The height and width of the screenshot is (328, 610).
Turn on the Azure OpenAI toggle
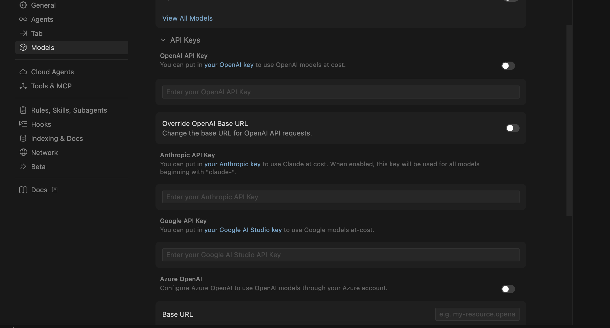[508, 289]
